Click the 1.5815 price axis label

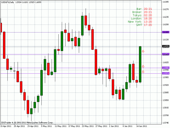point(166,108)
